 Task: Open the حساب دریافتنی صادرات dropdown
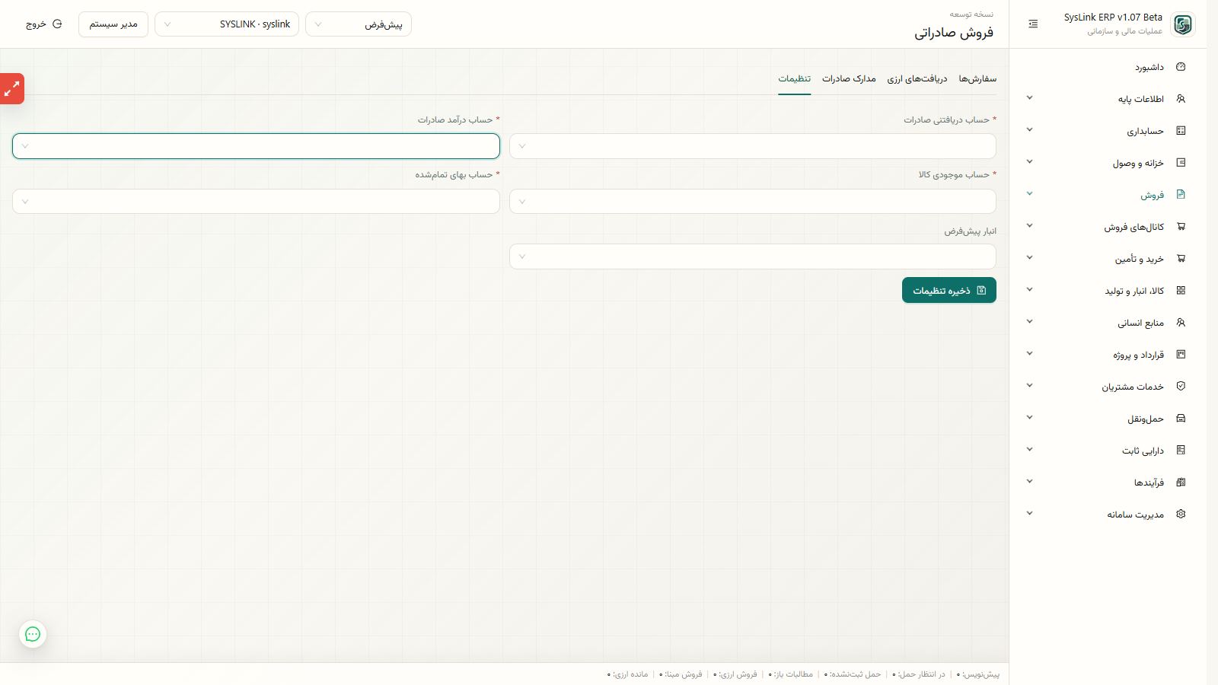click(x=752, y=146)
